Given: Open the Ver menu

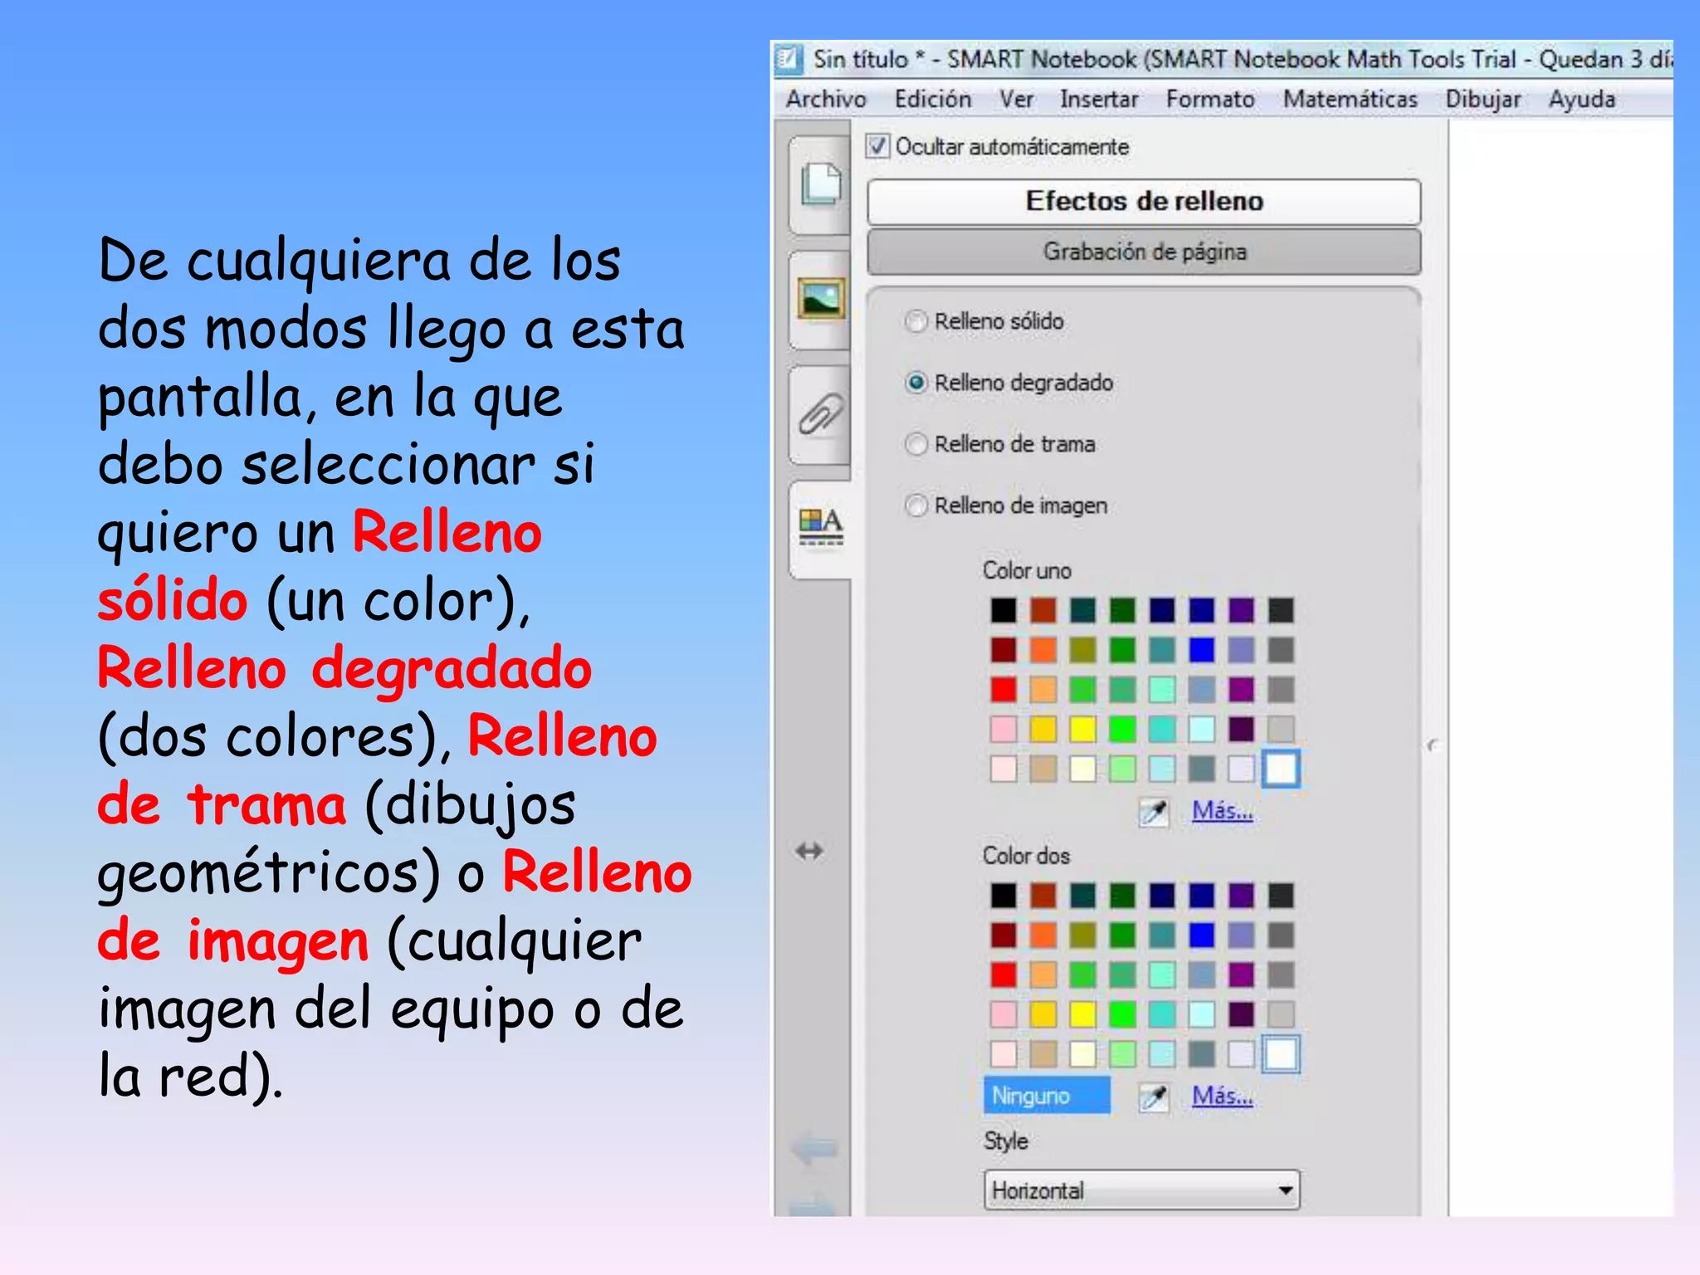Looking at the screenshot, I should point(1016,99).
